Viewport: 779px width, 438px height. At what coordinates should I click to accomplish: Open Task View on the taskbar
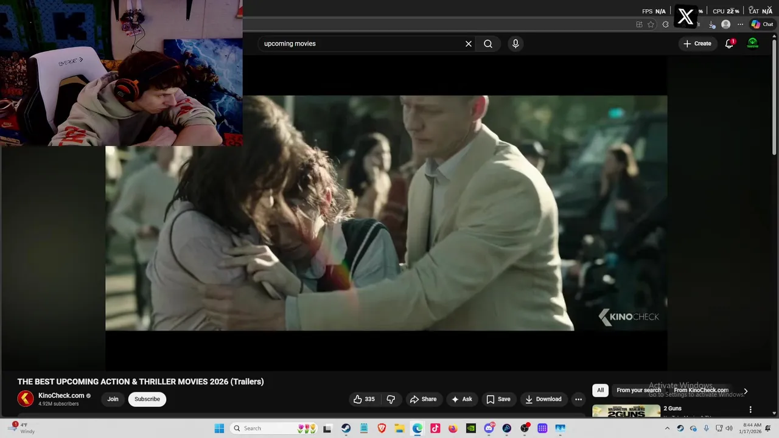pyautogui.click(x=327, y=428)
